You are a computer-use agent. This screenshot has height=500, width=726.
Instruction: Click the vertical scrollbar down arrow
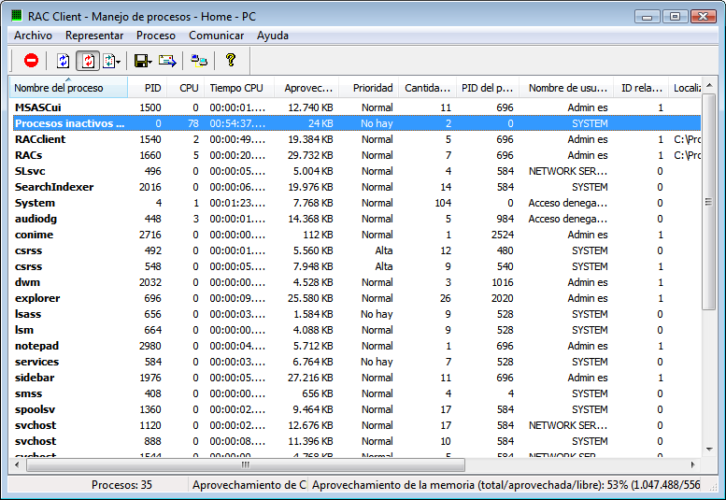708,450
